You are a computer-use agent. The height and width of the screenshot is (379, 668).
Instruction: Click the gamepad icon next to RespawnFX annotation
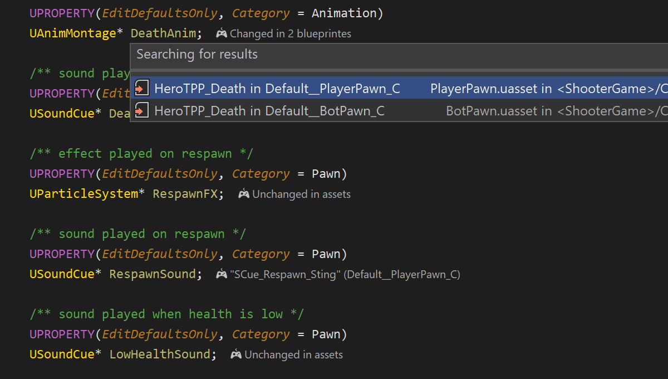(244, 194)
